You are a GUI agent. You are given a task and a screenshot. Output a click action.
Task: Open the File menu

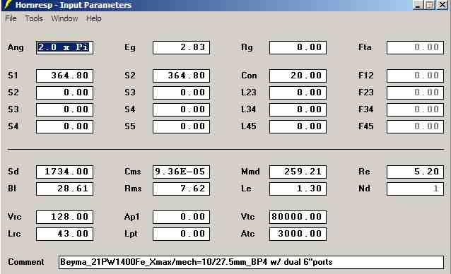(11, 18)
